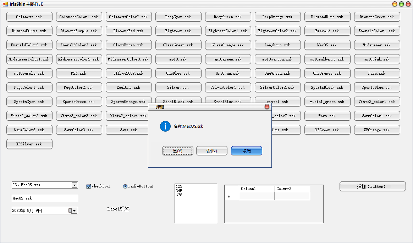Click the MacOS.ssk text input field

pyautogui.click(x=45, y=198)
